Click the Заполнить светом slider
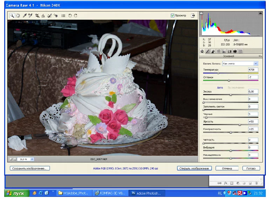 coord(230,110)
